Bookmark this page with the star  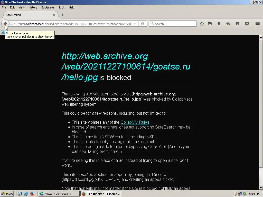(202, 24)
